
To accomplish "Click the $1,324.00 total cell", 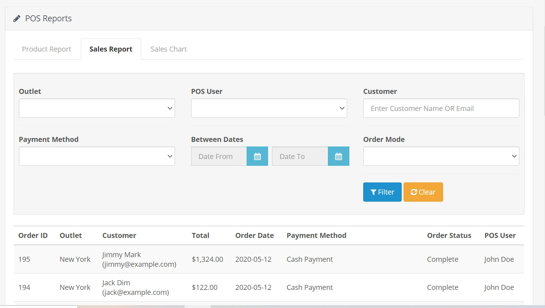I will [x=207, y=259].
